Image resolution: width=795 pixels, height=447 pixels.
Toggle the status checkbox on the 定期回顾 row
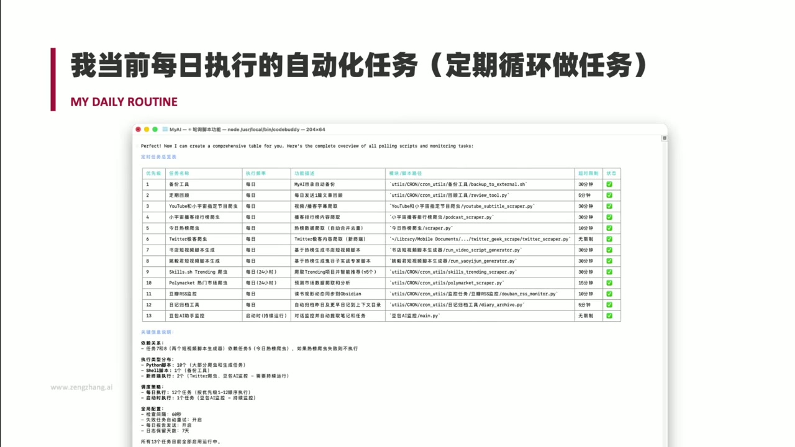click(609, 195)
